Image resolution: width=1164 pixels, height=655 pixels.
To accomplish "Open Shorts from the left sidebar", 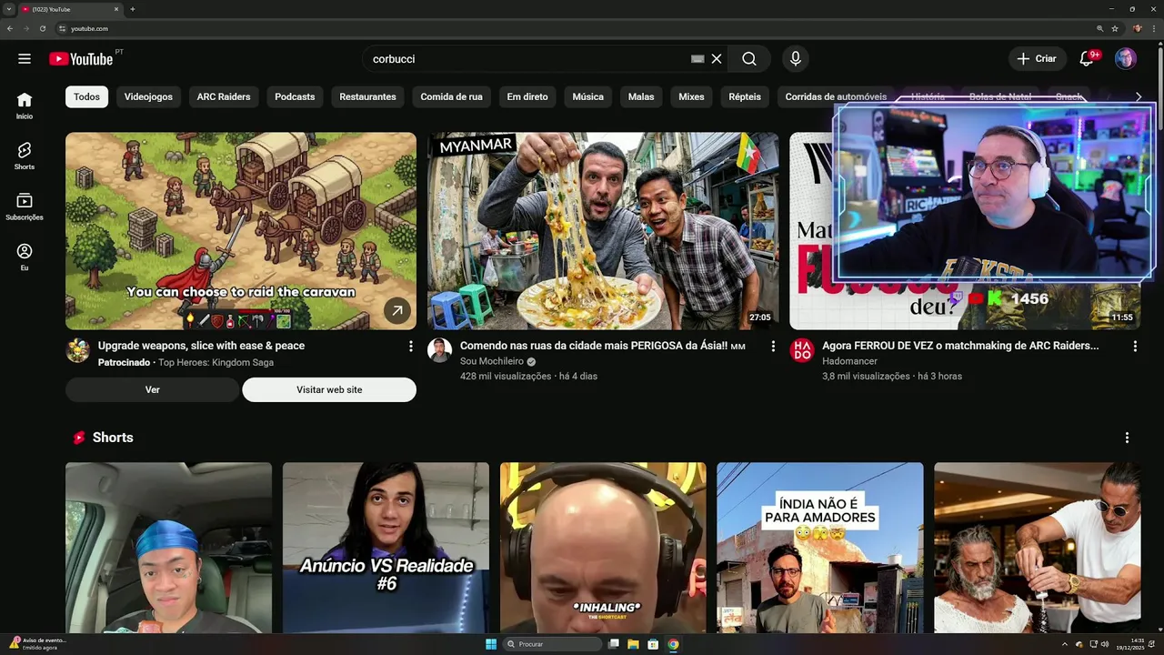I will pyautogui.click(x=25, y=156).
